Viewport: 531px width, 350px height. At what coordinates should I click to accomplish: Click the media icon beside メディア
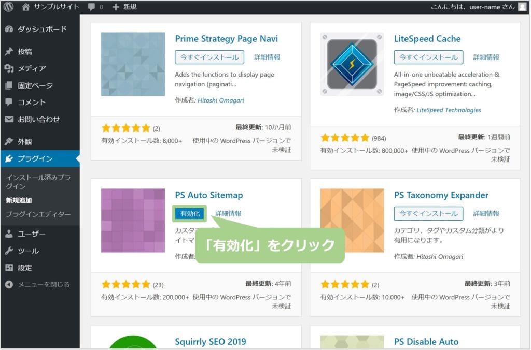pos(9,68)
